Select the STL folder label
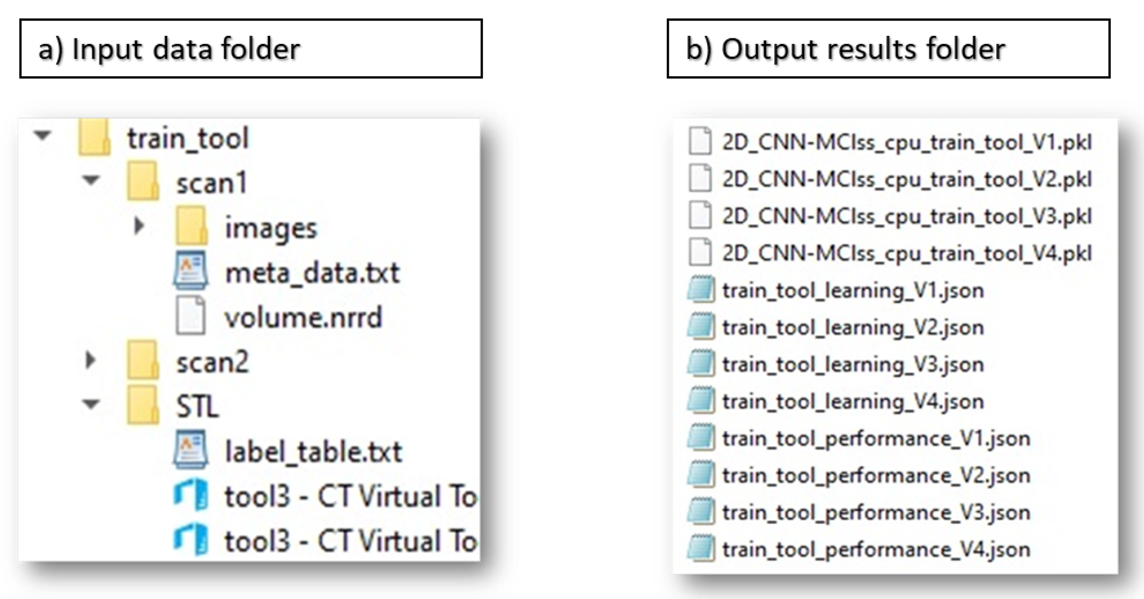The image size is (1144, 599). click(197, 407)
